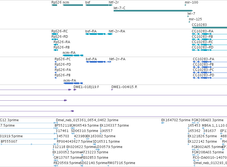
Task: Click the let-7 gene marker
Action: point(188,16)
